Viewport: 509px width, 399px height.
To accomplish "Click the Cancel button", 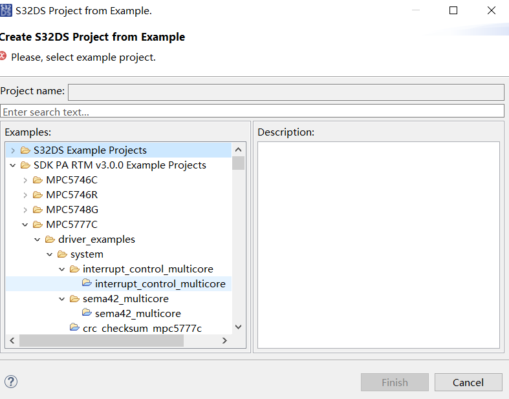I will pos(468,382).
